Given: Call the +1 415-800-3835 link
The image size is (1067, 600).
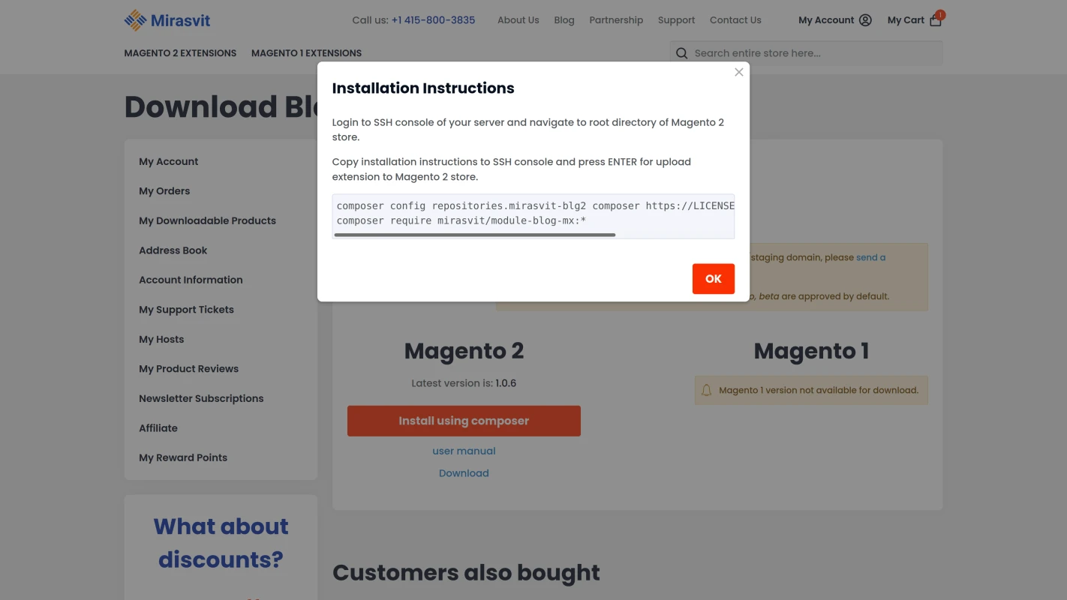Looking at the screenshot, I should point(433,20).
